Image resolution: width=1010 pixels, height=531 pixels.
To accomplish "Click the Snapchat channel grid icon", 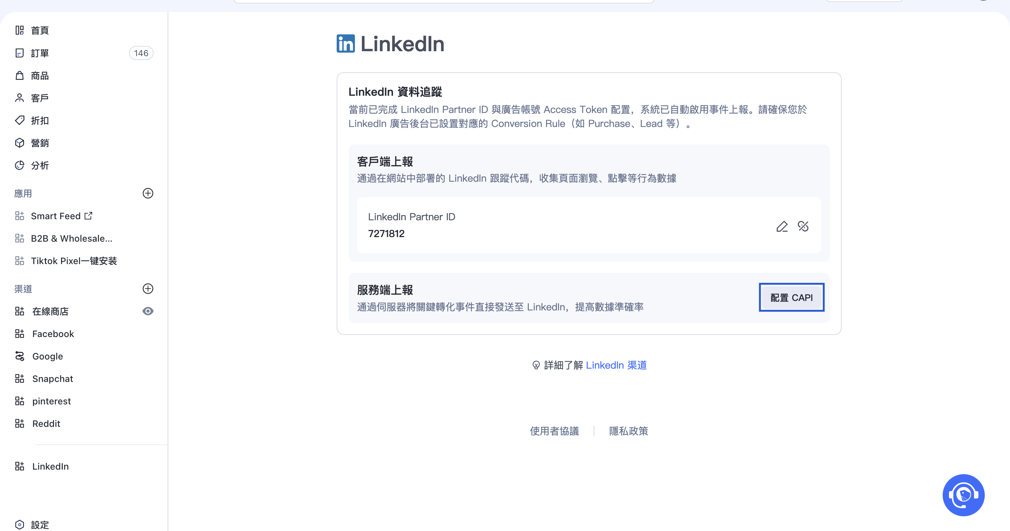I will coord(20,379).
